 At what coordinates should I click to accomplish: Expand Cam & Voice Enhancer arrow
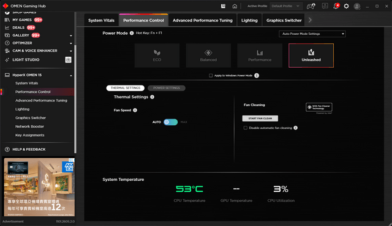tap(71, 51)
